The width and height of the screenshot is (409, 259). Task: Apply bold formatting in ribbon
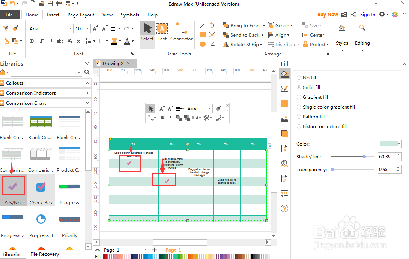tap(32, 41)
